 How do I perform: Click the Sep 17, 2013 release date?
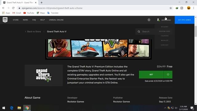[165, 101]
